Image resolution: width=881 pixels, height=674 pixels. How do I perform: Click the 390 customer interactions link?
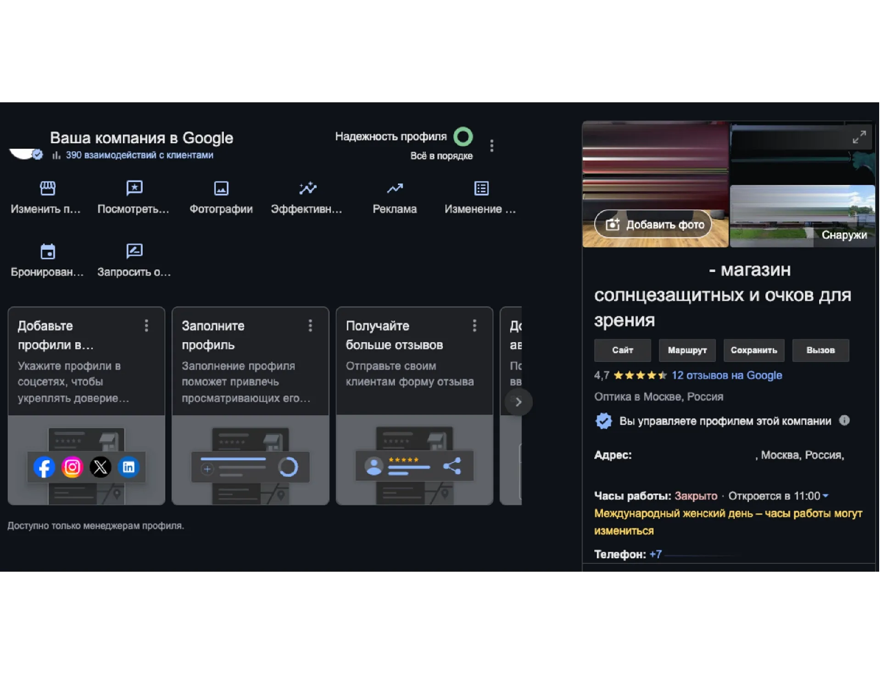pyautogui.click(x=139, y=155)
